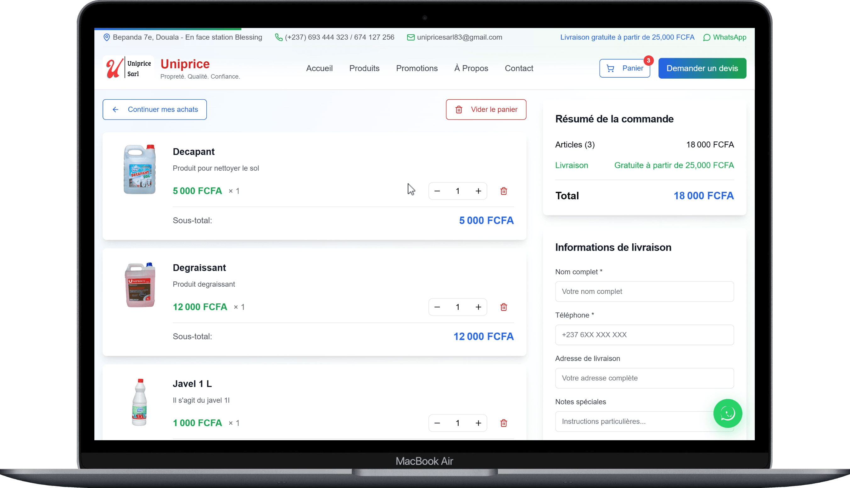
Task: Click the Articles (3) summary row
Action: 644,145
